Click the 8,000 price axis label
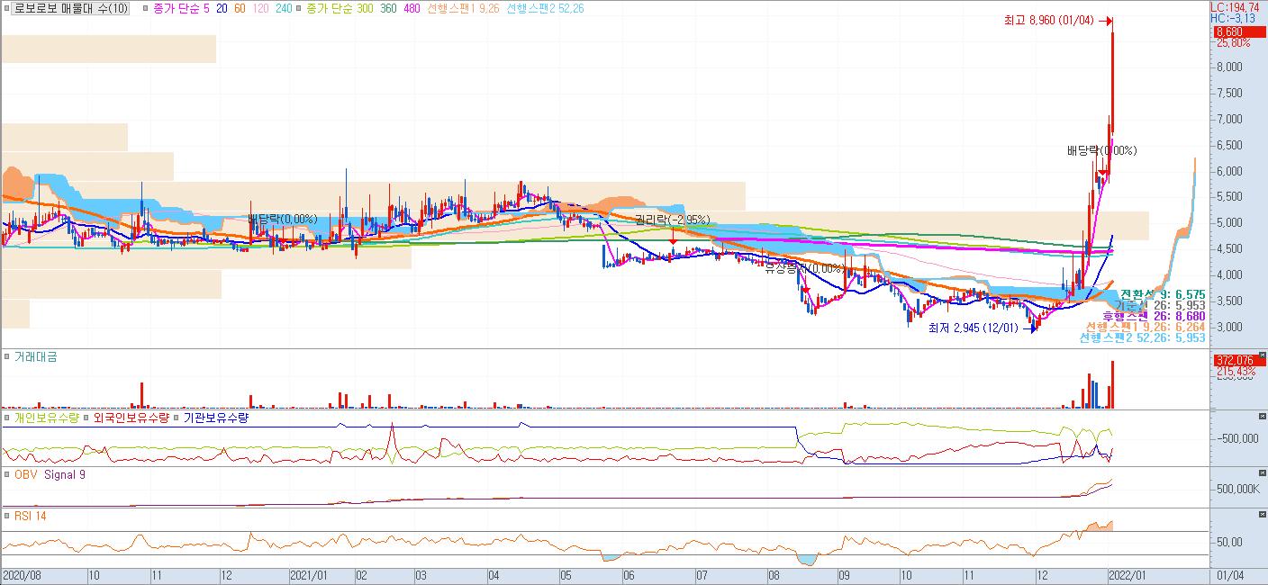 point(1229,67)
